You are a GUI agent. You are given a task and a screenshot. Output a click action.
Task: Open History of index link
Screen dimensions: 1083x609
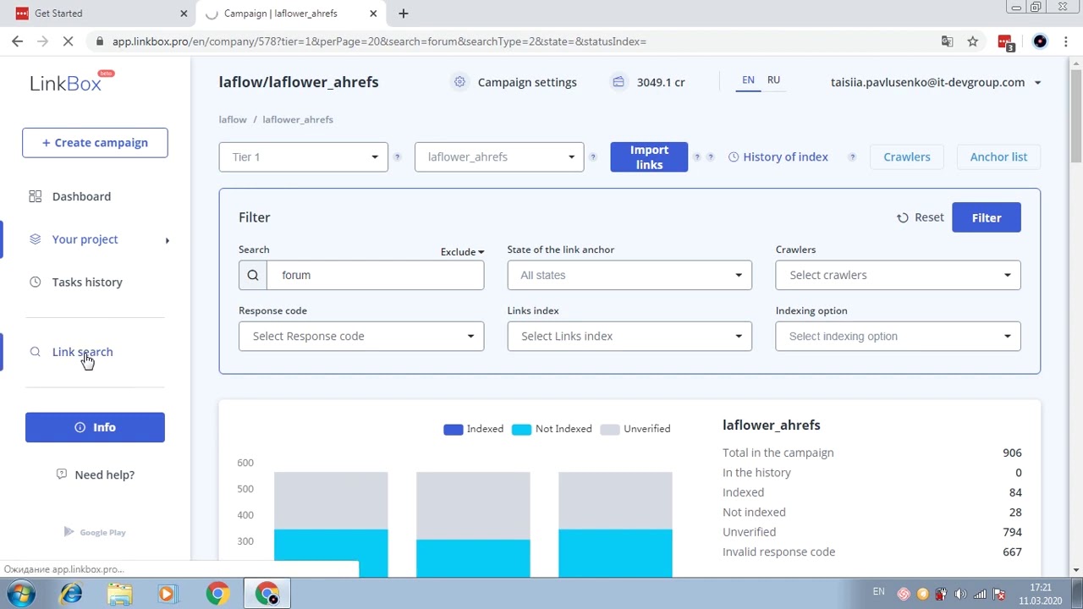click(785, 156)
